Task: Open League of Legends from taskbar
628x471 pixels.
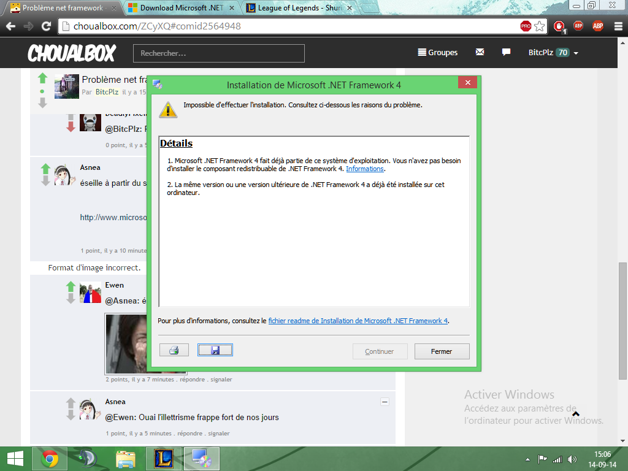Action: [x=164, y=459]
